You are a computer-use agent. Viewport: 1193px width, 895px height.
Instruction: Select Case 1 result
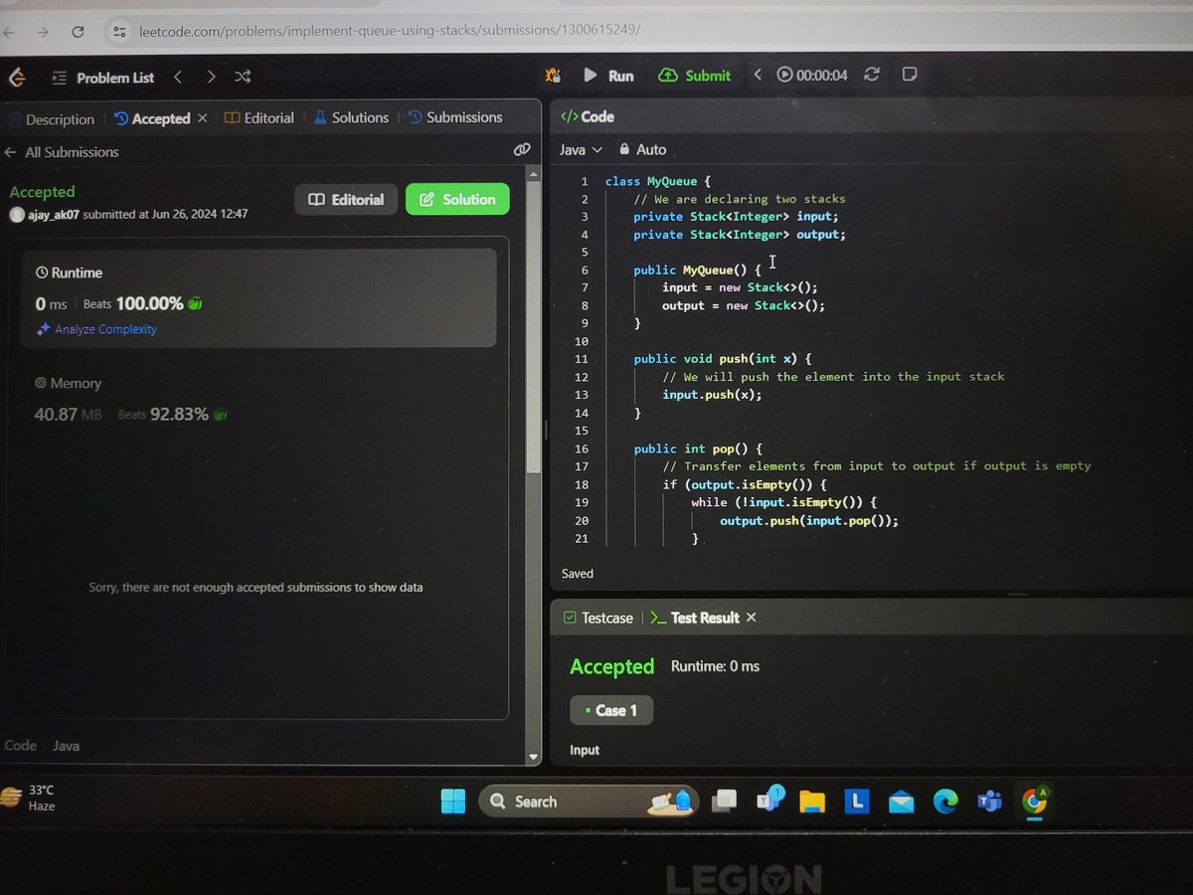coord(611,710)
